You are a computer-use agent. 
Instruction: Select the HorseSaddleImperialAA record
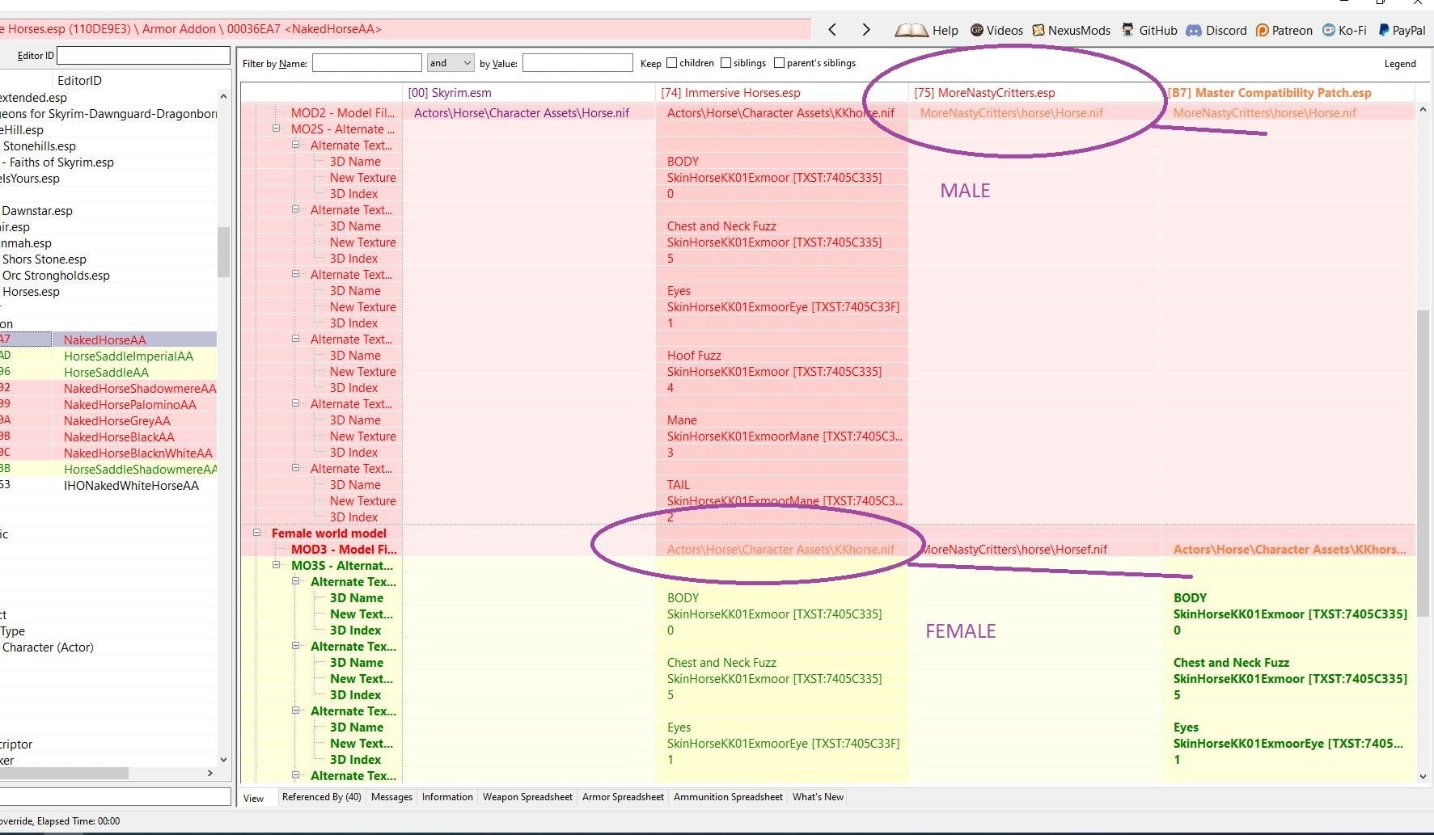pyautogui.click(x=129, y=356)
